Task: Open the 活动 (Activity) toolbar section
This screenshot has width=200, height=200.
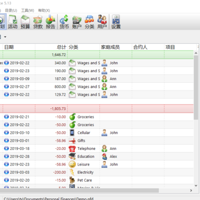Action: coord(13,22)
